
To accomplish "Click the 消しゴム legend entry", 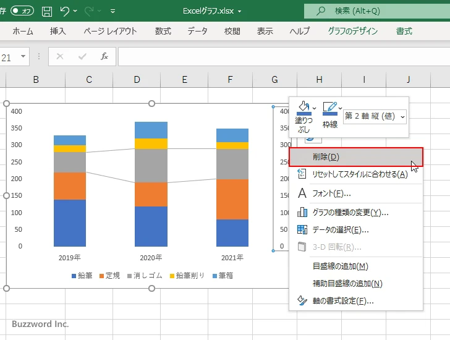I will pos(145,276).
